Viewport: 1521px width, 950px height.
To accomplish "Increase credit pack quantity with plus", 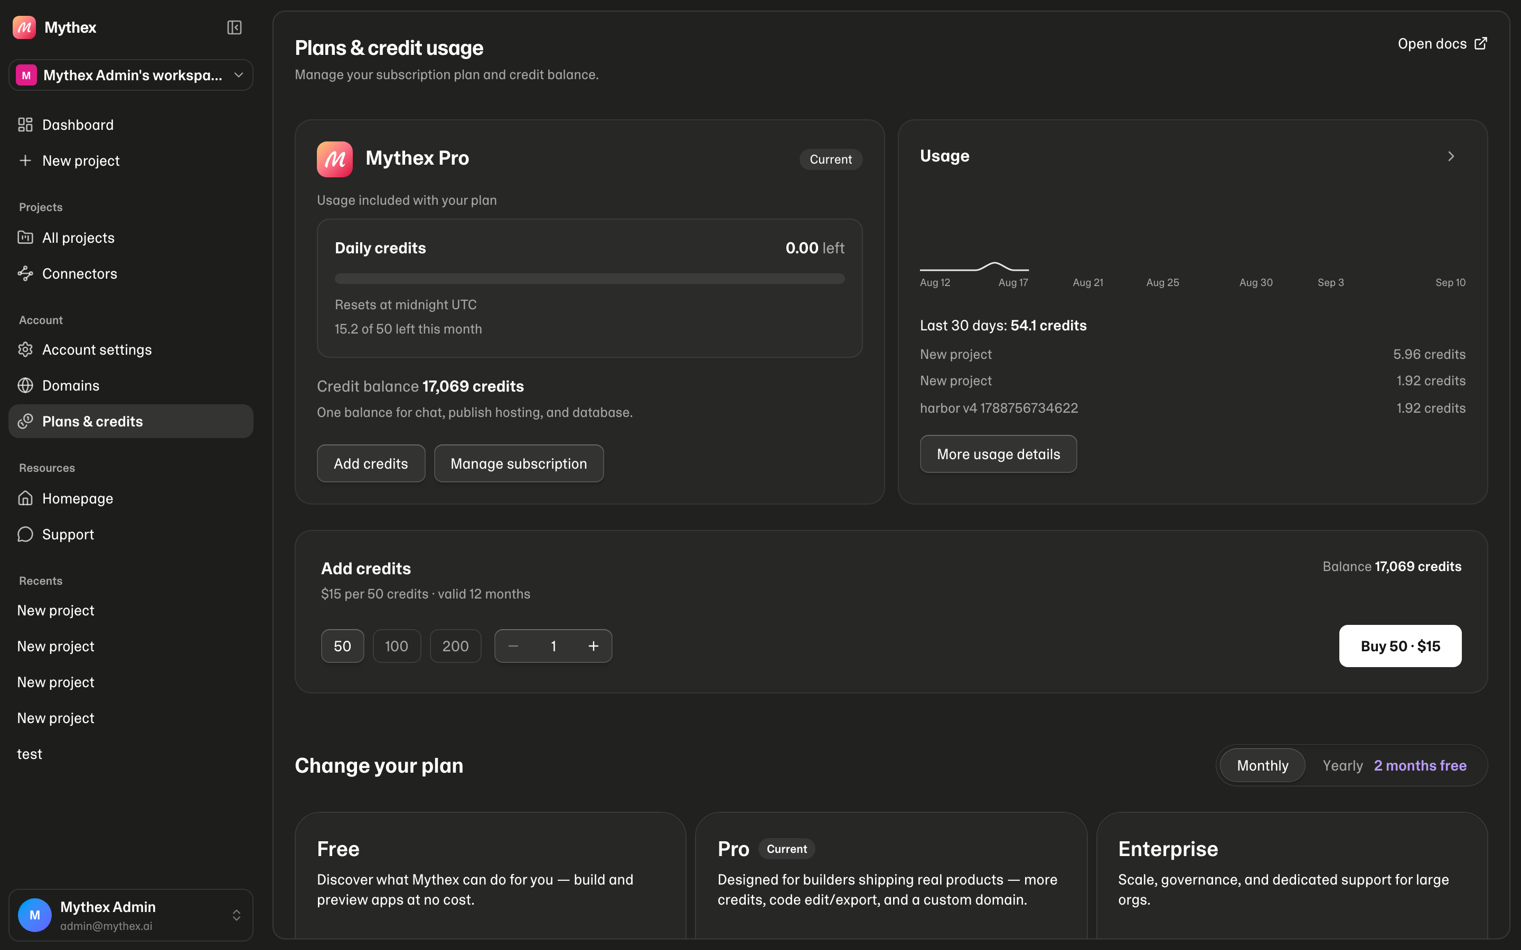I will [593, 646].
